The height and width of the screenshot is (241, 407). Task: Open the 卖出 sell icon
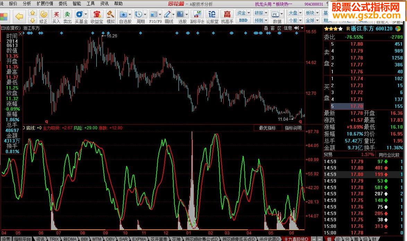pyautogui.click(x=67, y=14)
